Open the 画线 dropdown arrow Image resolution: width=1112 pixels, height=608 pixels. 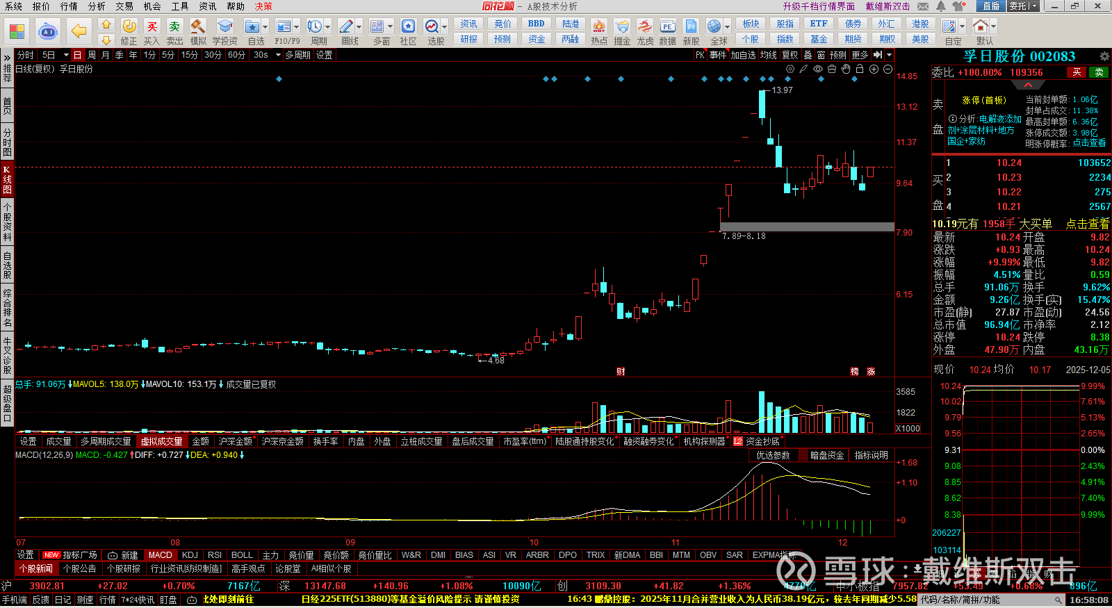click(359, 27)
